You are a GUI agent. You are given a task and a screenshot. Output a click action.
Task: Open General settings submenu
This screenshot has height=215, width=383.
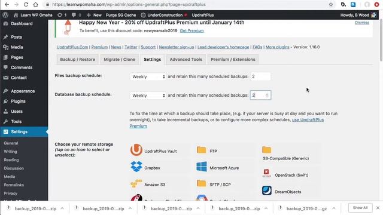pyautogui.click(x=11, y=143)
